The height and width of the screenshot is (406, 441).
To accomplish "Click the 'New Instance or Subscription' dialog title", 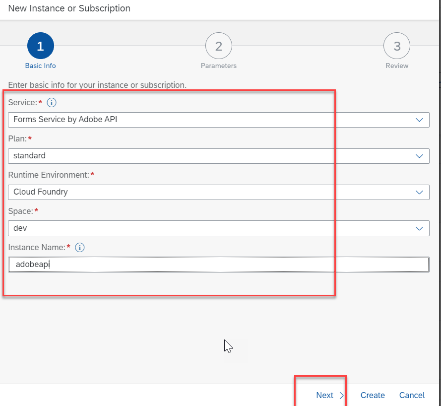I will 69,8.
